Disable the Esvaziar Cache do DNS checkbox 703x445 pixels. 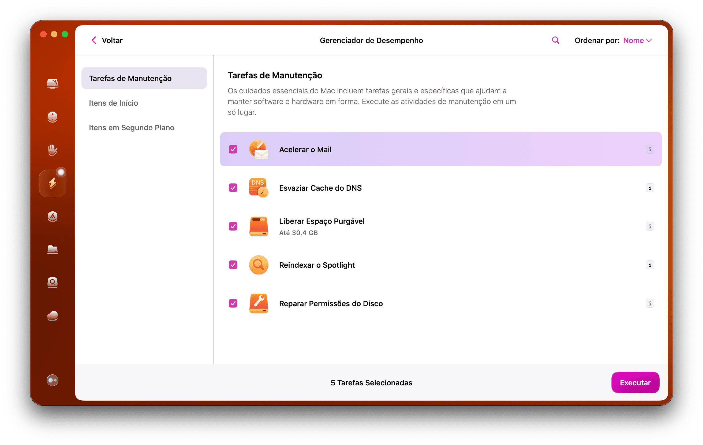click(x=233, y=188)
